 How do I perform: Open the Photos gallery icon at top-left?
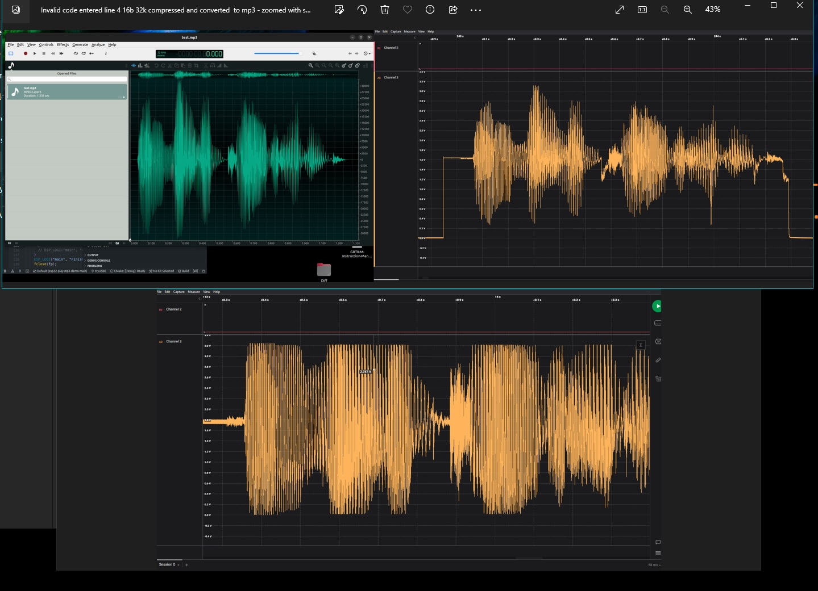16,10
